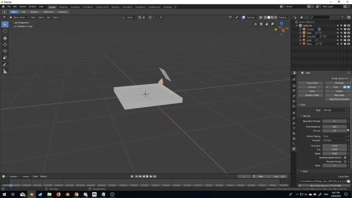The image size is (352, 198).
Task: Toggle camera view icon in viewport
Action: coord(261,24)
